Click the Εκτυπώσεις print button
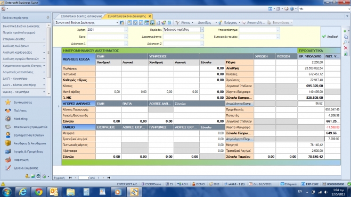Screen dimensions: 351x197 pyautogui.click(x=279, y=22)
